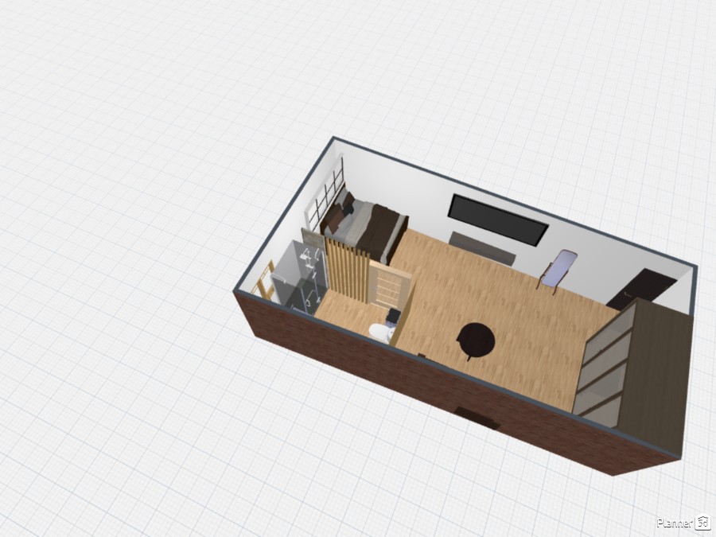Select the wooden slat room divider
Image resolution: width=716 pixels, height=537 pixels.
(x=344, y=271)
